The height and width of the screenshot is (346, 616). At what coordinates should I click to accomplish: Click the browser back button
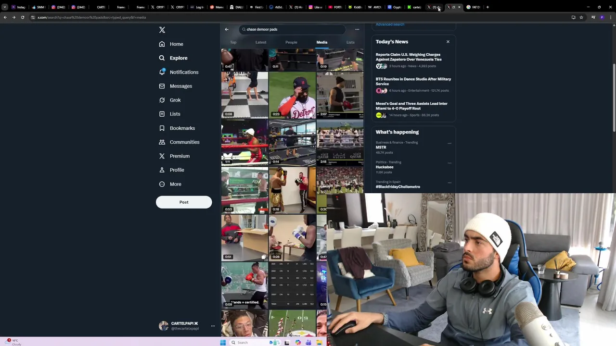coord(5,17)
